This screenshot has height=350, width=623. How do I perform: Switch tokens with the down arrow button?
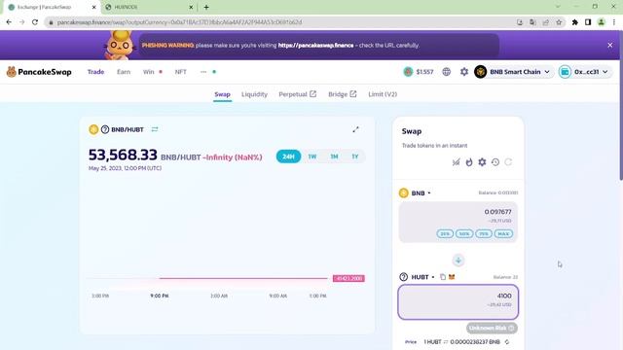(x=458, y=261)
